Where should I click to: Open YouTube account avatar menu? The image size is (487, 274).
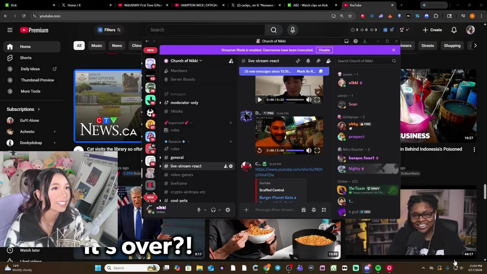(x=470, y=30)
